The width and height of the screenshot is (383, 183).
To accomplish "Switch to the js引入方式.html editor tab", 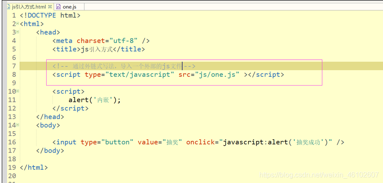I will click(x=29, y=7).
